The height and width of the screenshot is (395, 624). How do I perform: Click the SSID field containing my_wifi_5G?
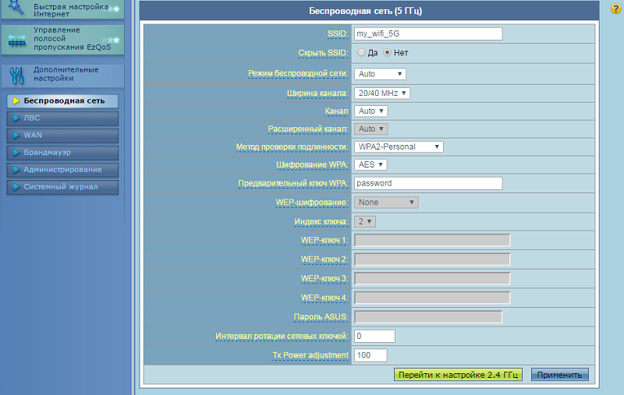pyautogui.click(x=427, y=34)
